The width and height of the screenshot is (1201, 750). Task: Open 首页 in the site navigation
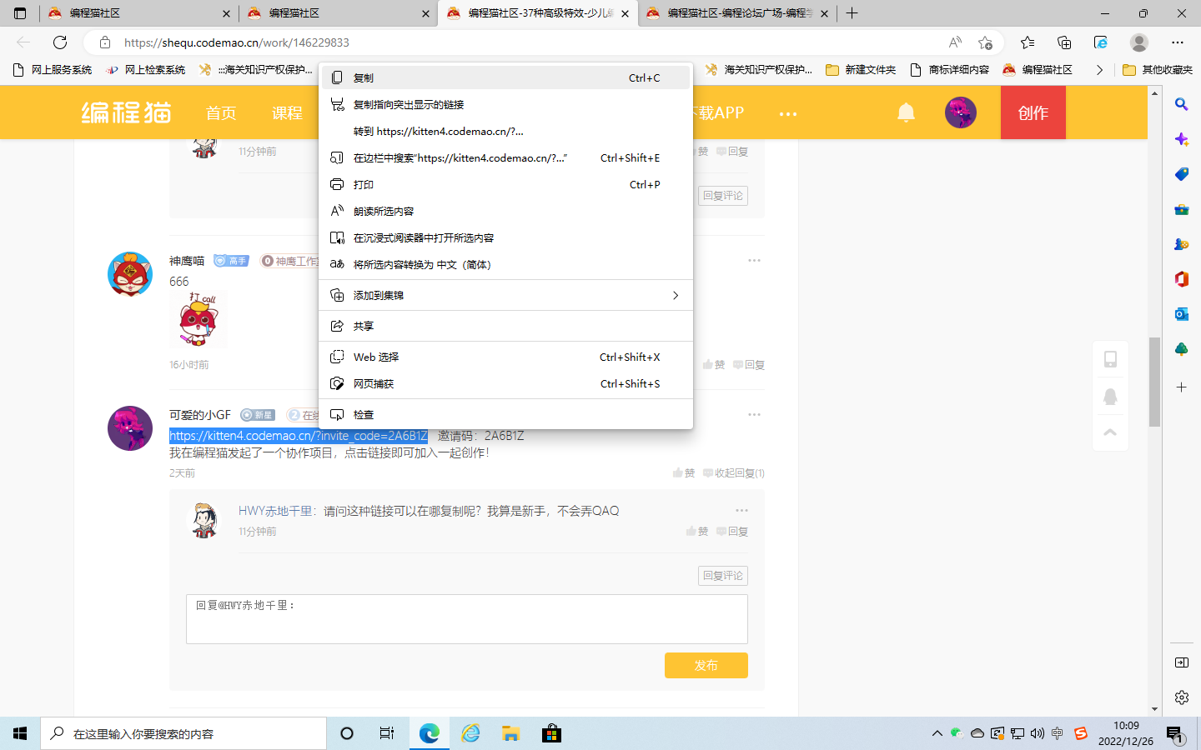point(221,112)
